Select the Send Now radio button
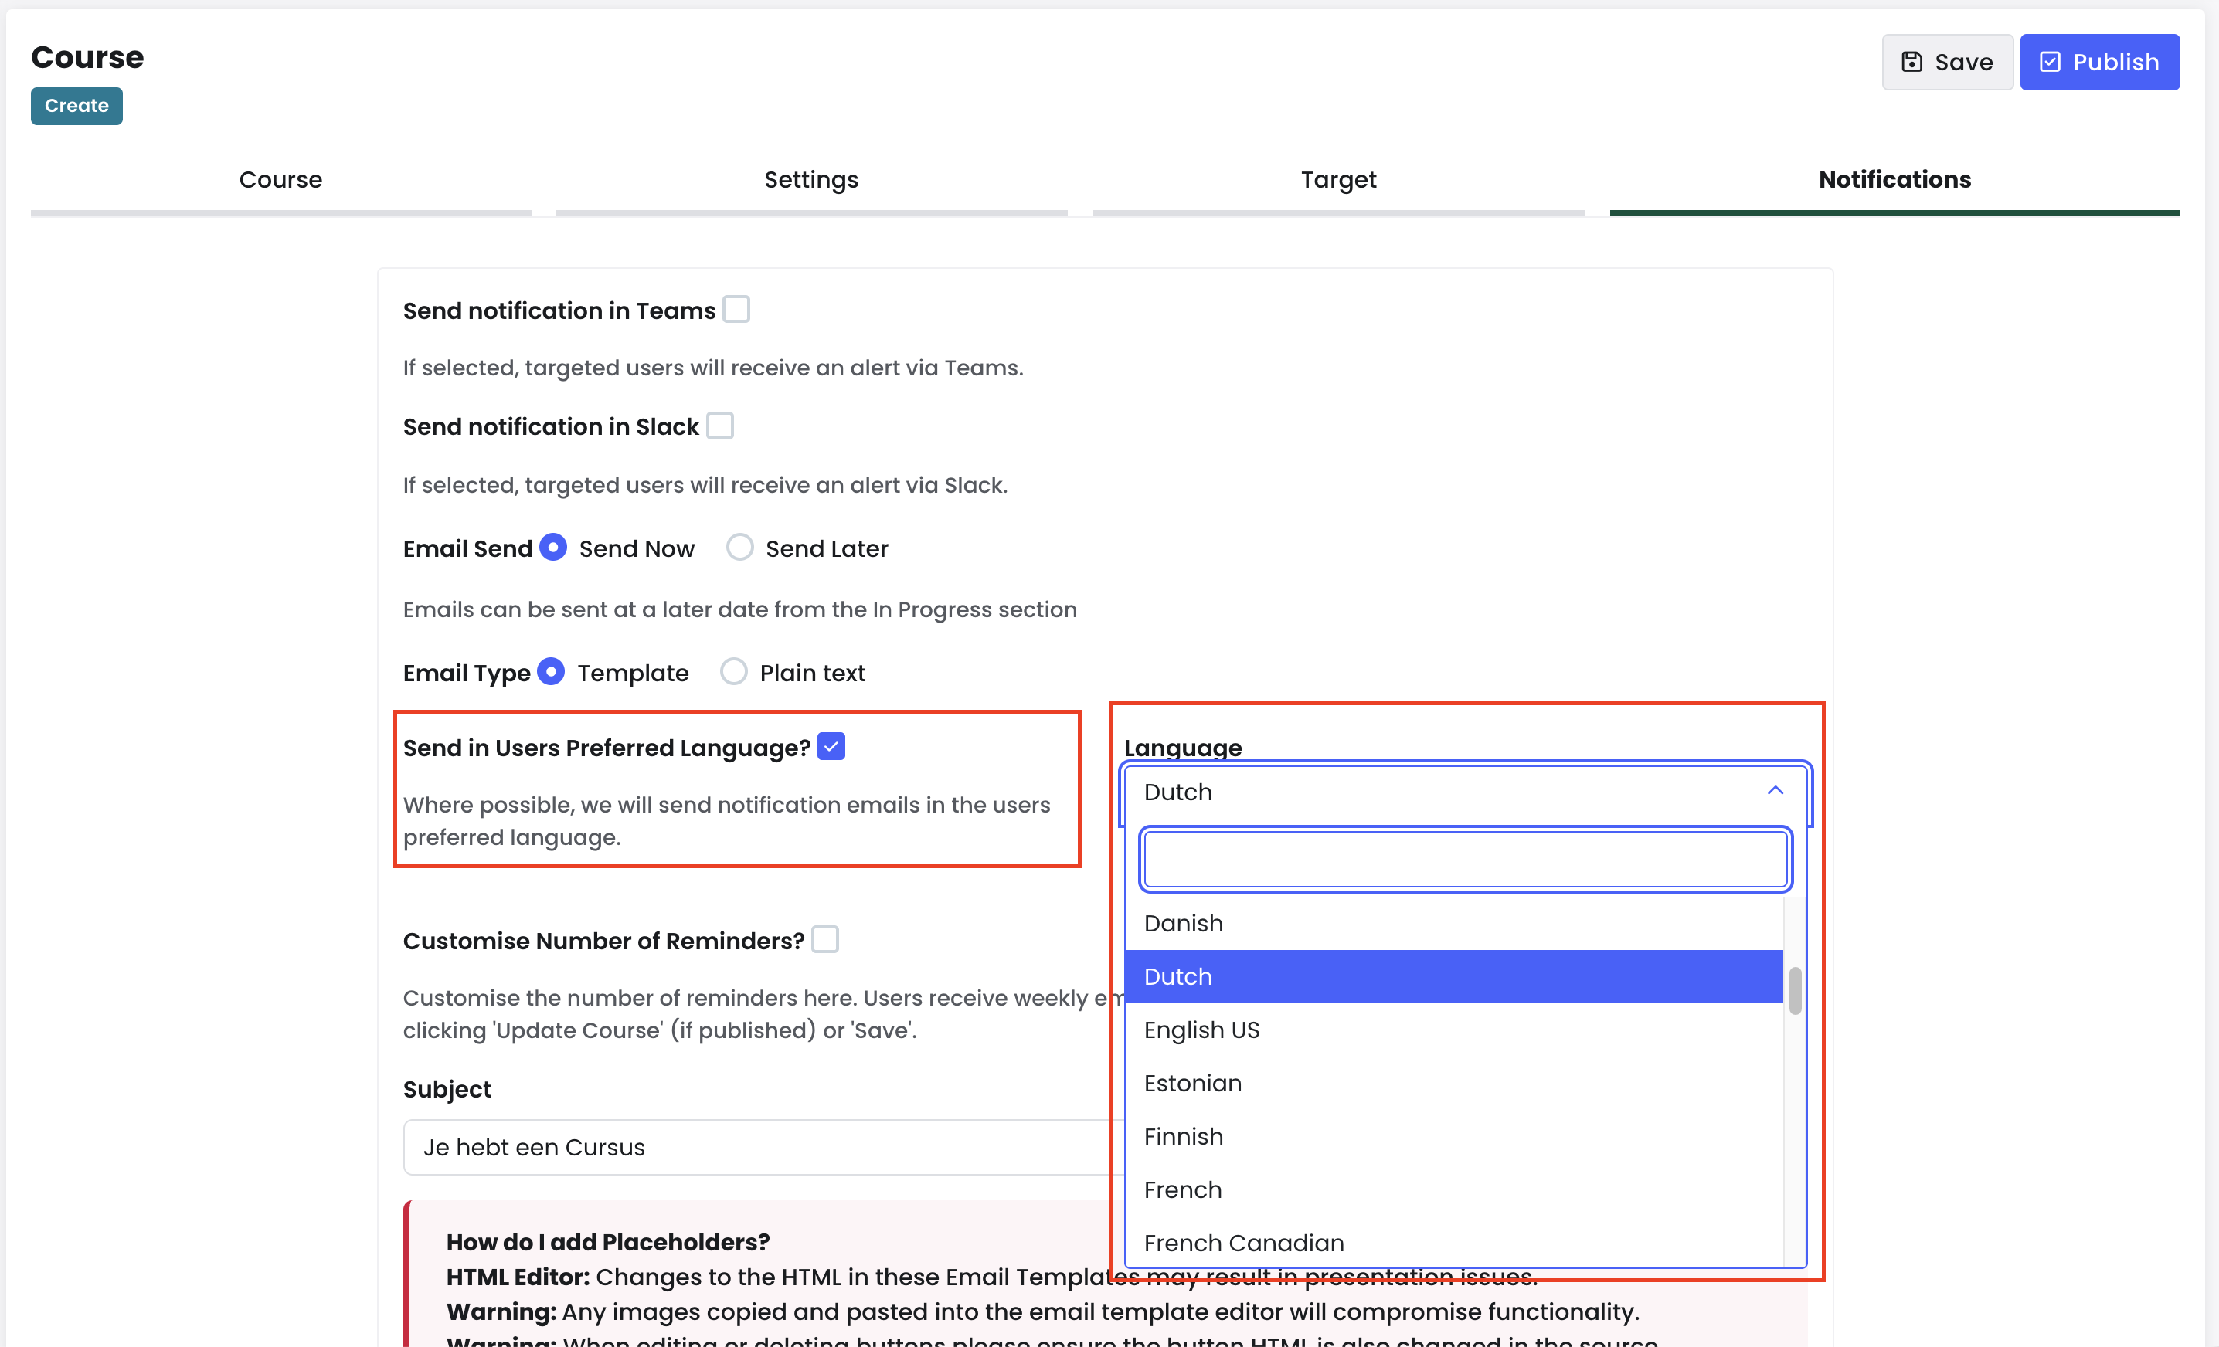This screenshot has width=2219, height=1347. [x=553, y=548]
